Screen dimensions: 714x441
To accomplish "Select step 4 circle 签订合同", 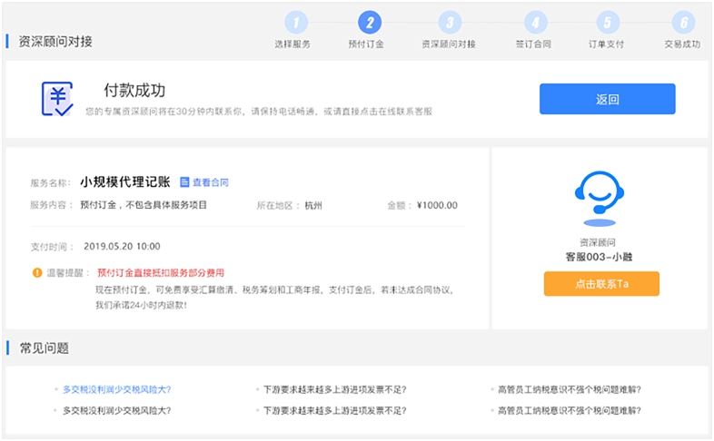I will (x=536, y=23).
